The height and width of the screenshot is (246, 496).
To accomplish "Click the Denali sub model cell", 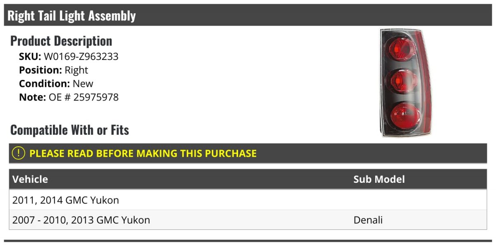I will coord(368,220).
